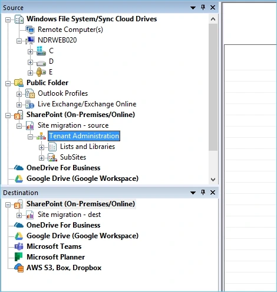Click the Outlook Profiles icon

pyautogui.click(x=30, y=93)
